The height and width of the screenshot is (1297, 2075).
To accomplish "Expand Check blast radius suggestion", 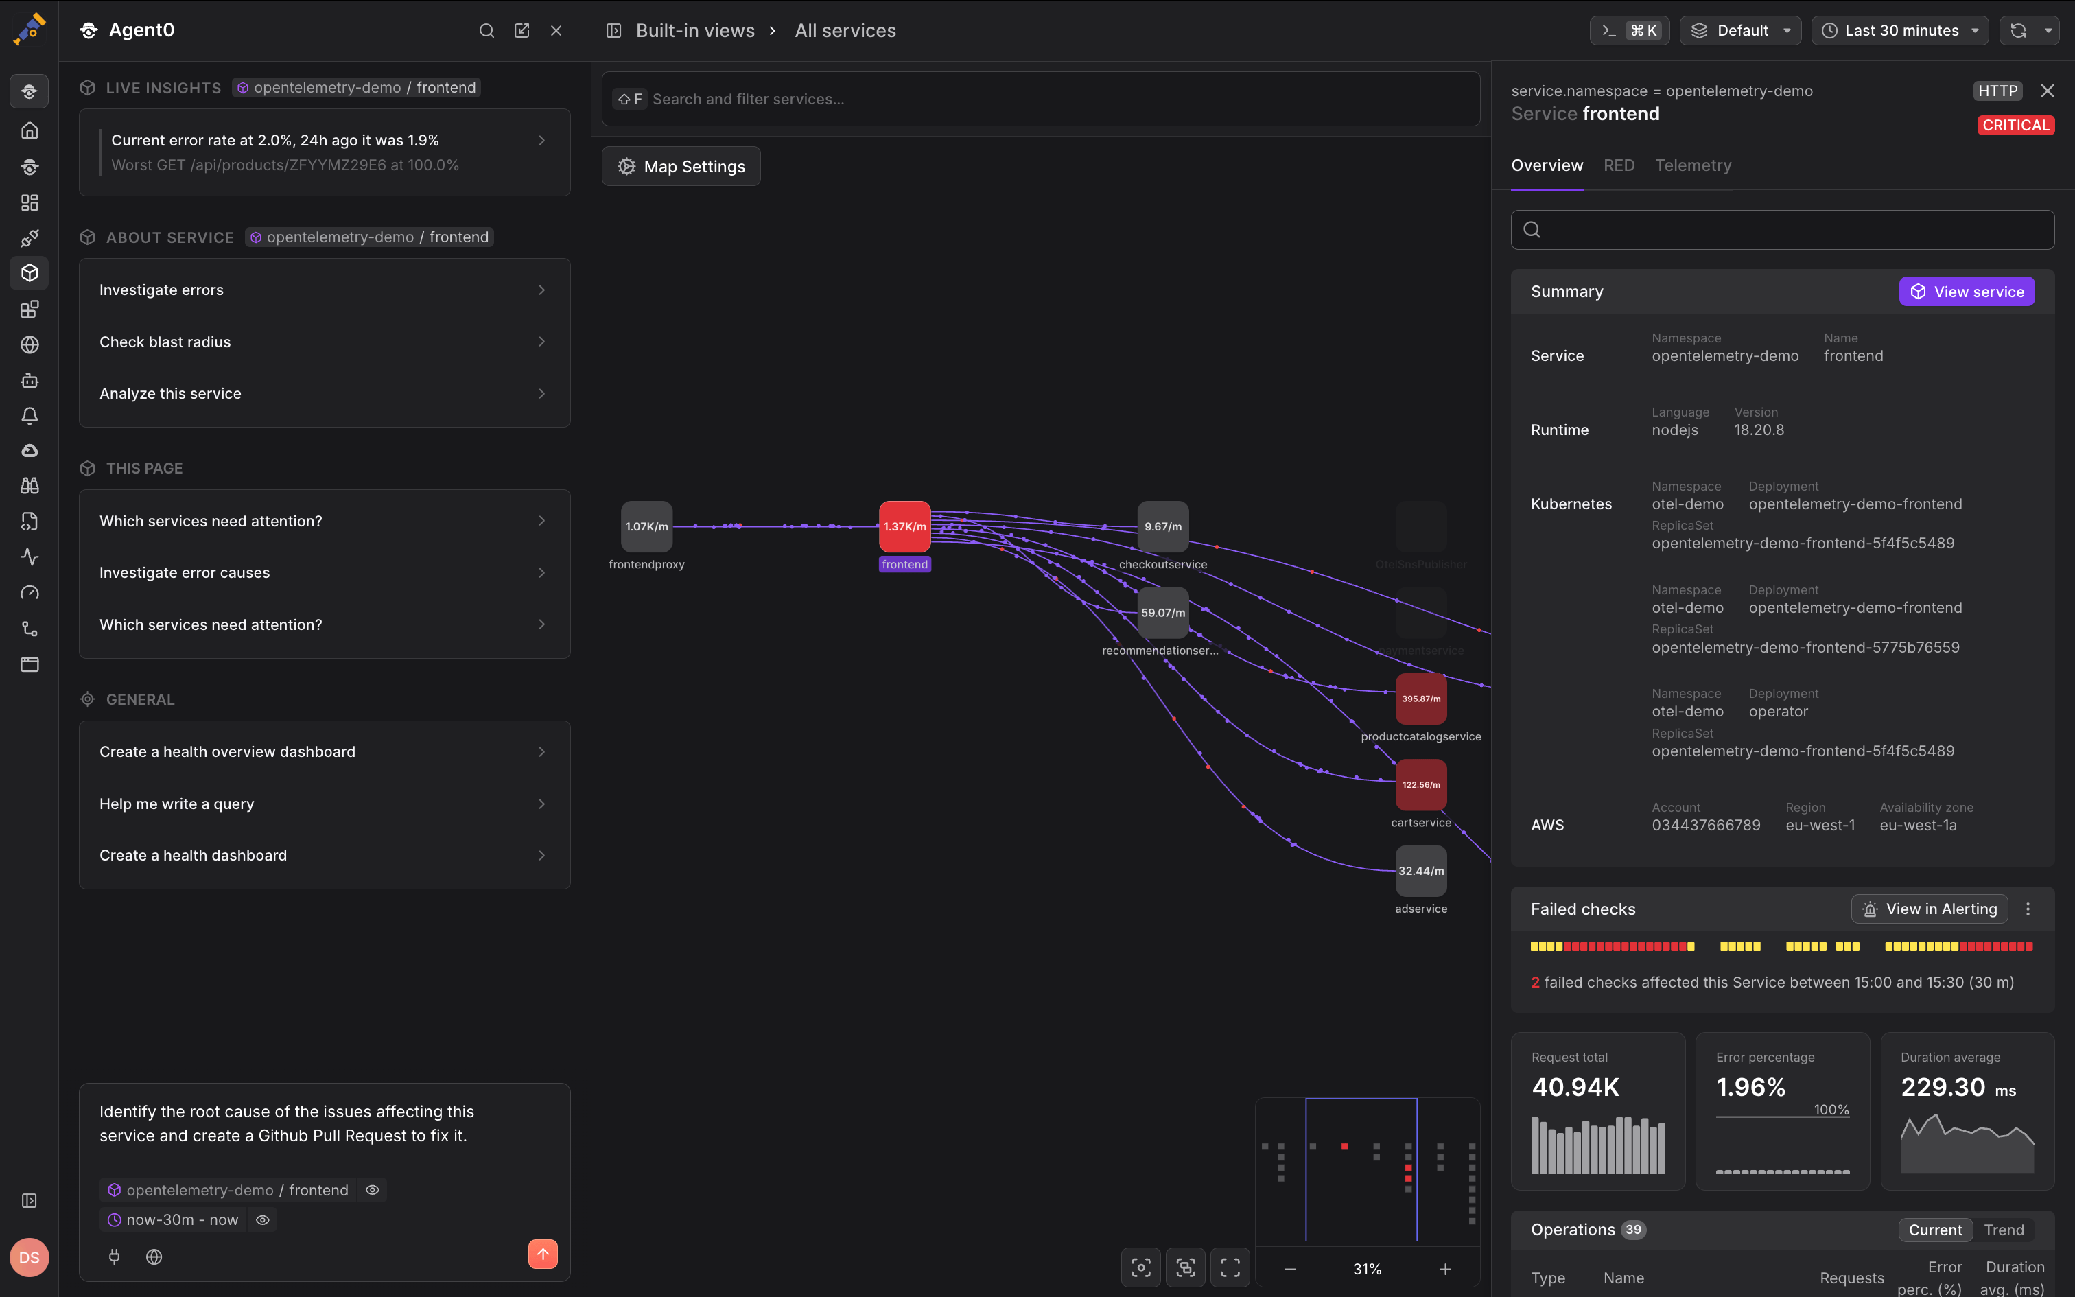I will [325, 342].
